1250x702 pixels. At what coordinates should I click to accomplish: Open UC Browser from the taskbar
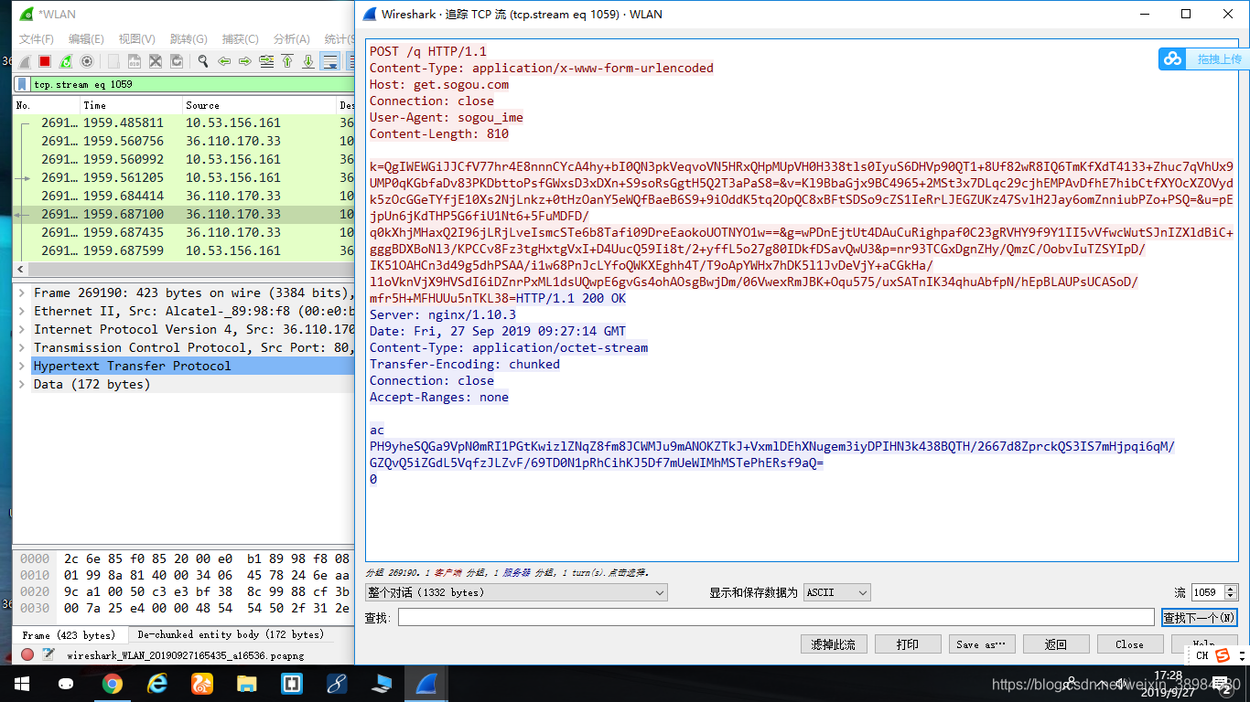(x=201, y=683)
